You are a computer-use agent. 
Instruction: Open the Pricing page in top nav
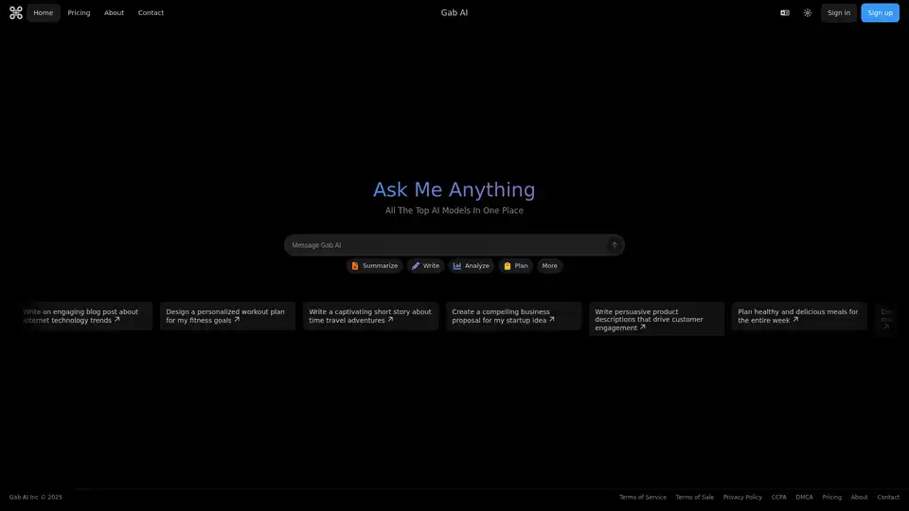(79, 13)
